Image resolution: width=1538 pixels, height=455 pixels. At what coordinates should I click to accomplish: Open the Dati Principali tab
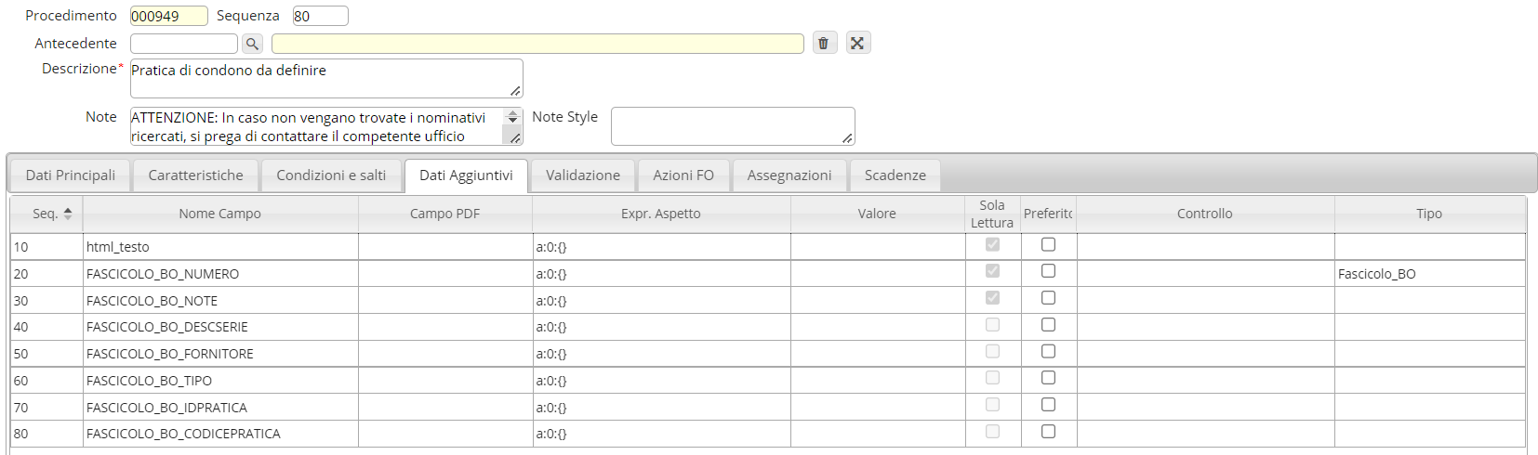71,175
